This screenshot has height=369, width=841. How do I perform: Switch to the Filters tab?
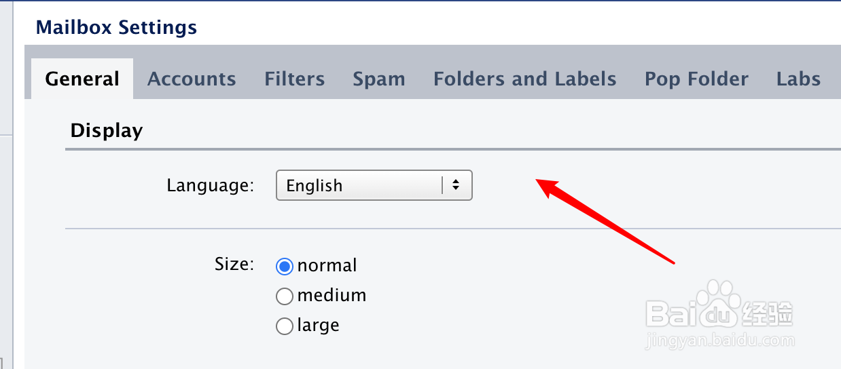[x=294, y=79]
